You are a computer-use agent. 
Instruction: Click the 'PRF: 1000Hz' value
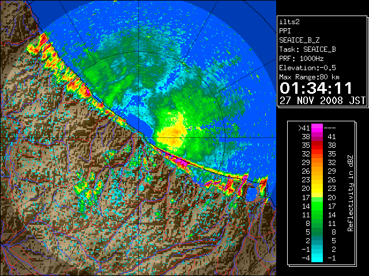click(x=302, y=59)
